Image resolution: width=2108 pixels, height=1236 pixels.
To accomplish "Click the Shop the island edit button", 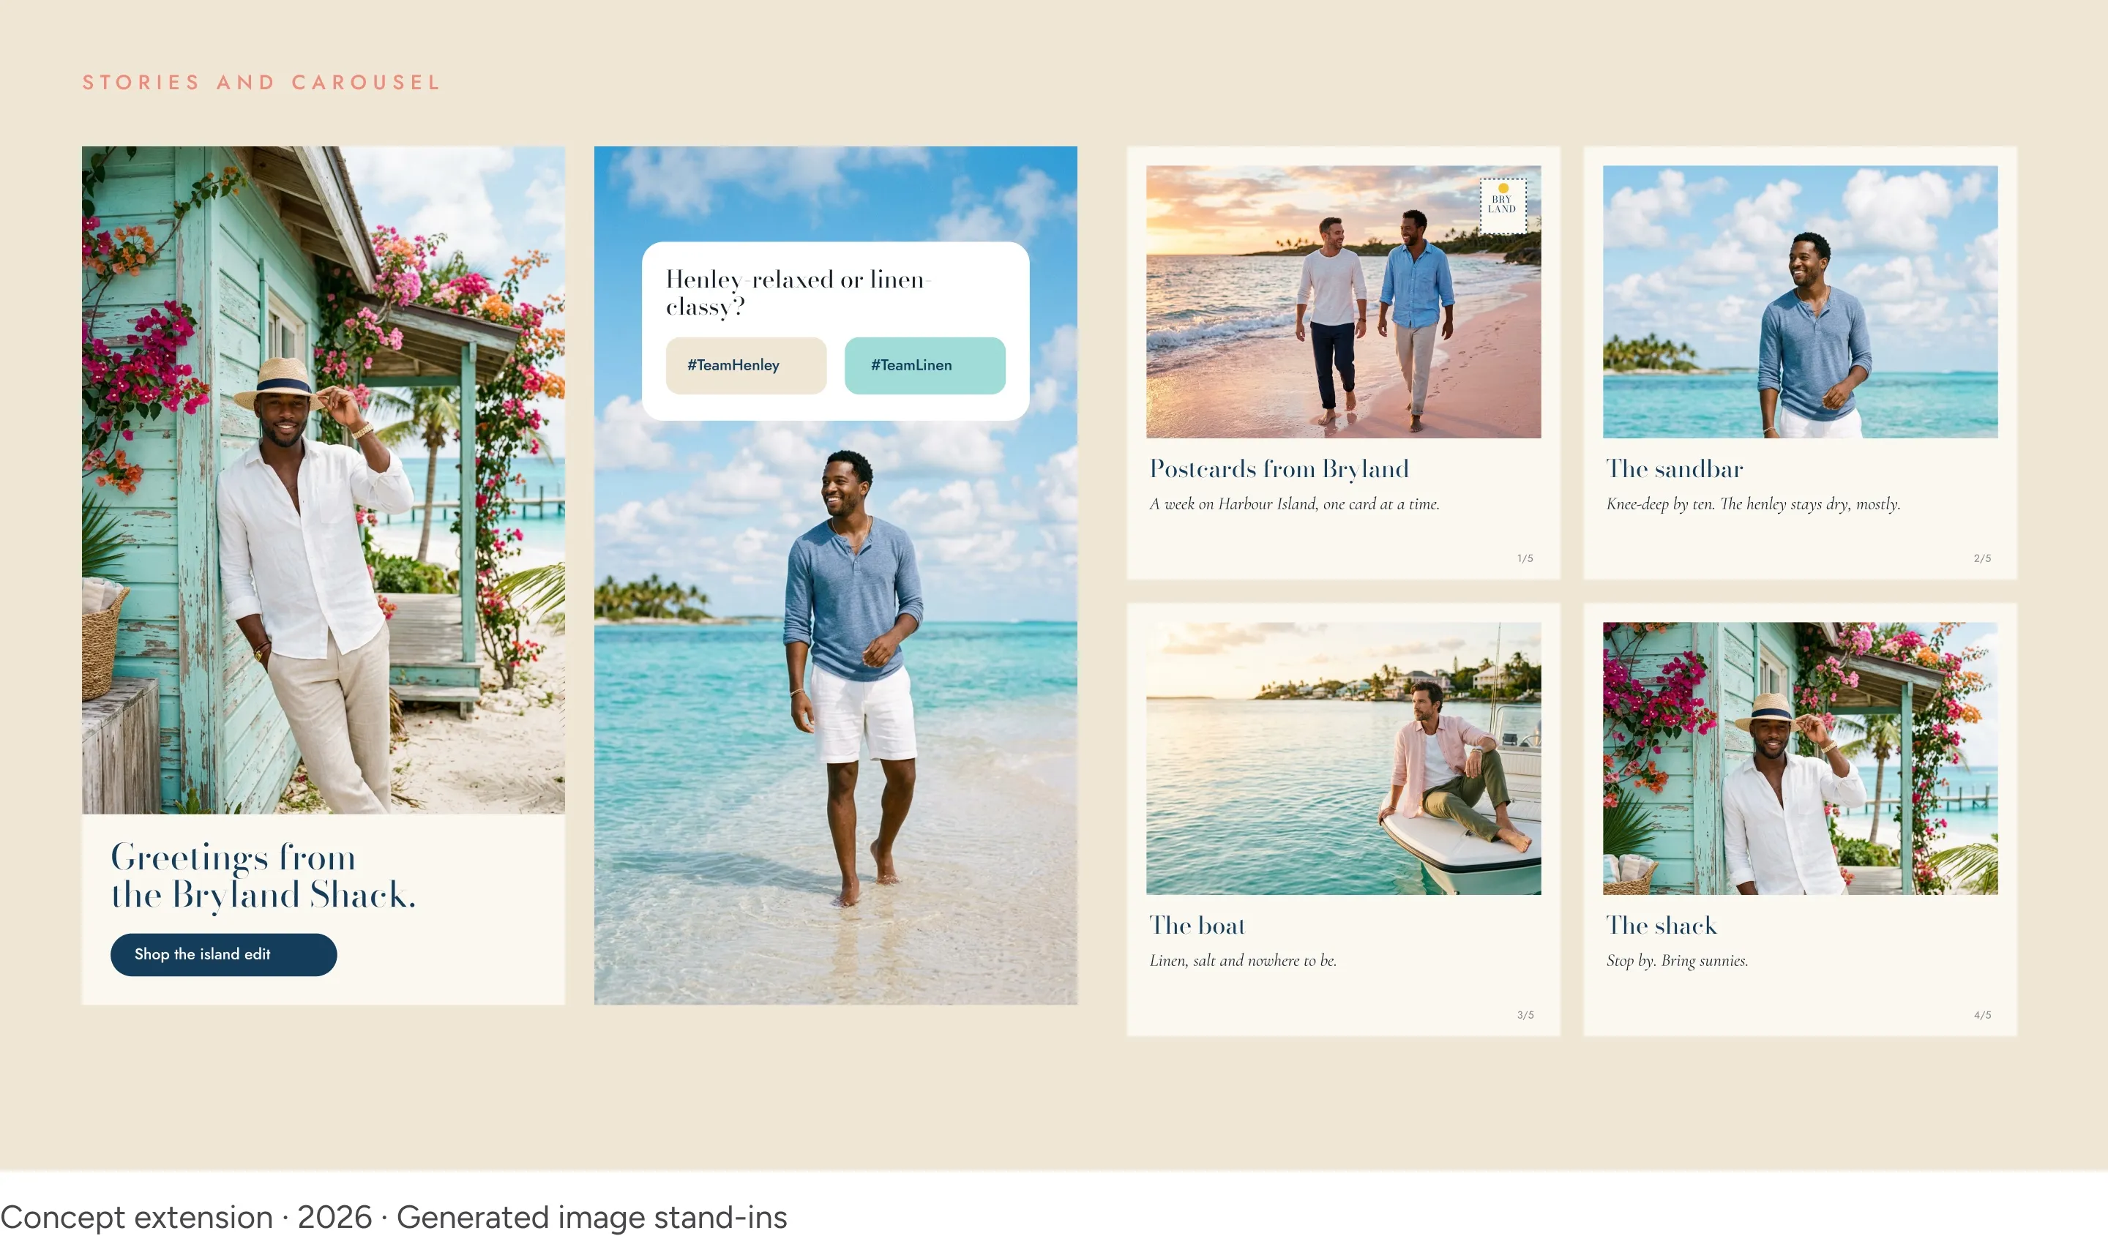I will (223, 954).
